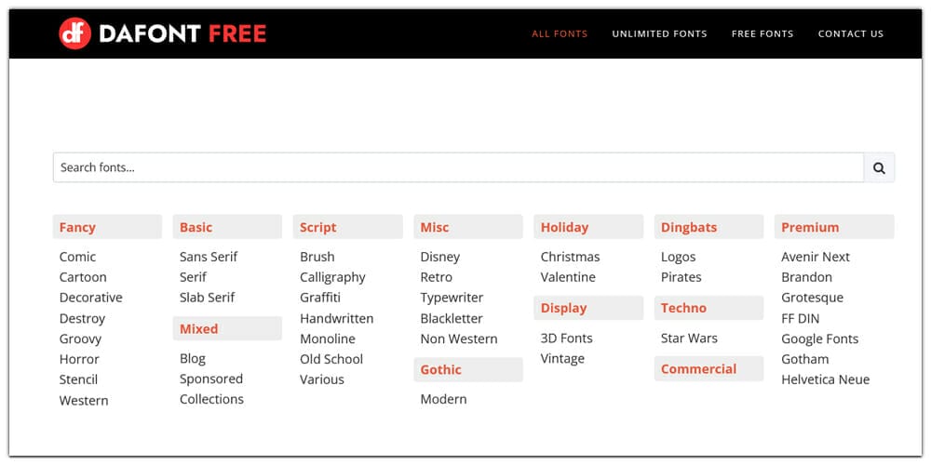Click the magnifying glass search button
Screen dimensions: 931x465
coord(879,167)
